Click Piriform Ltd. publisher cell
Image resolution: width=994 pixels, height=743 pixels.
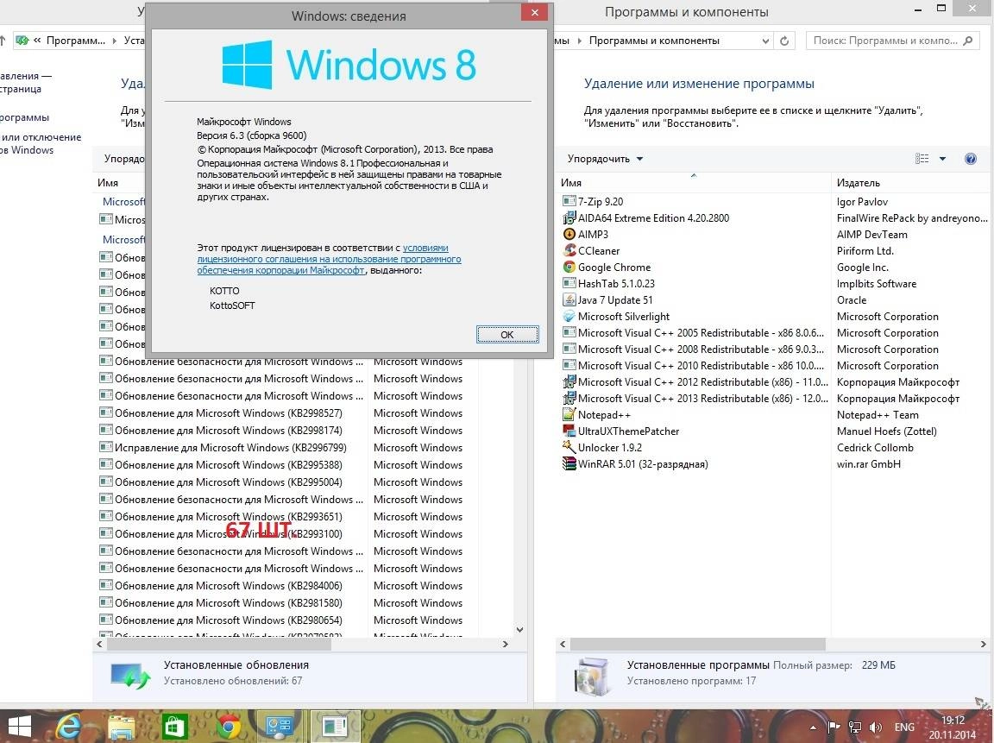[865, 251]
